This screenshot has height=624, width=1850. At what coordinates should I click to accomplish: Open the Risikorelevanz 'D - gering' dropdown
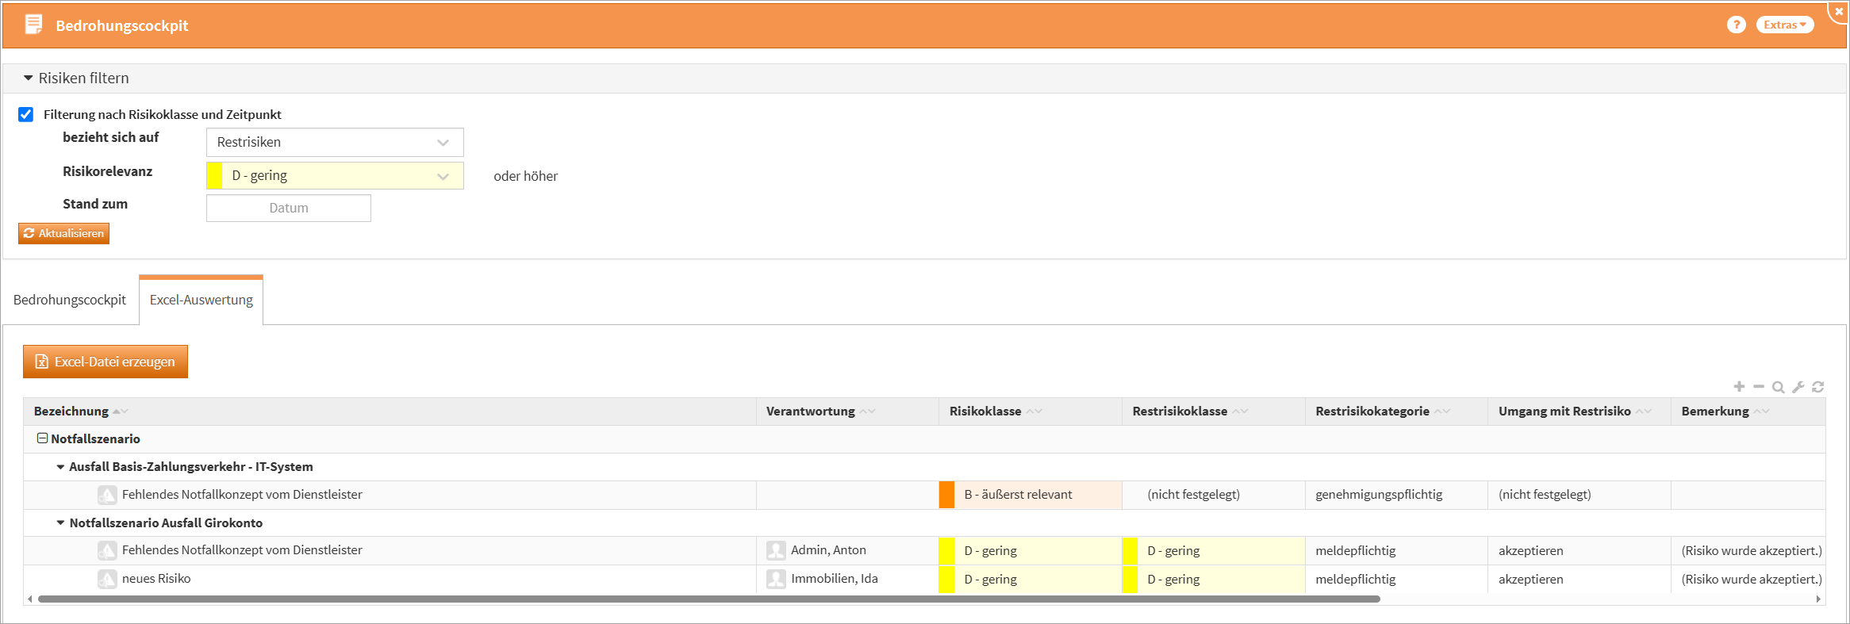point(335,176)
